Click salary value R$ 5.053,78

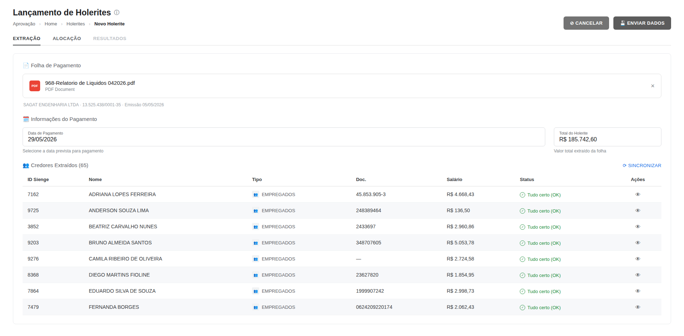[x=460, y=243]
